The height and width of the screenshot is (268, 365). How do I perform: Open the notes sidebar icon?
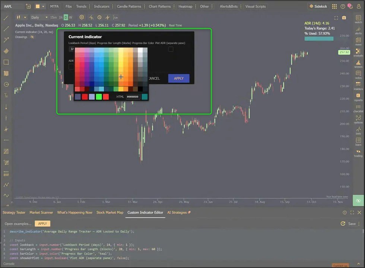click(358, 75)
